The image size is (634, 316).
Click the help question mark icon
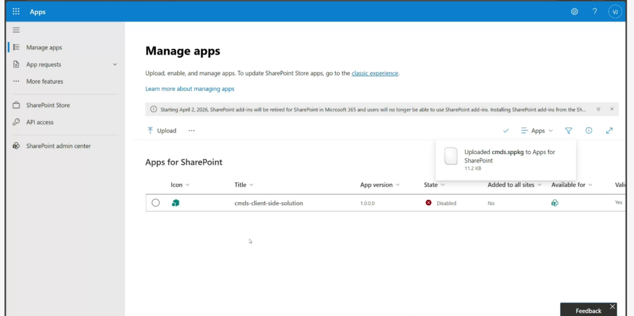click(594, 12)
